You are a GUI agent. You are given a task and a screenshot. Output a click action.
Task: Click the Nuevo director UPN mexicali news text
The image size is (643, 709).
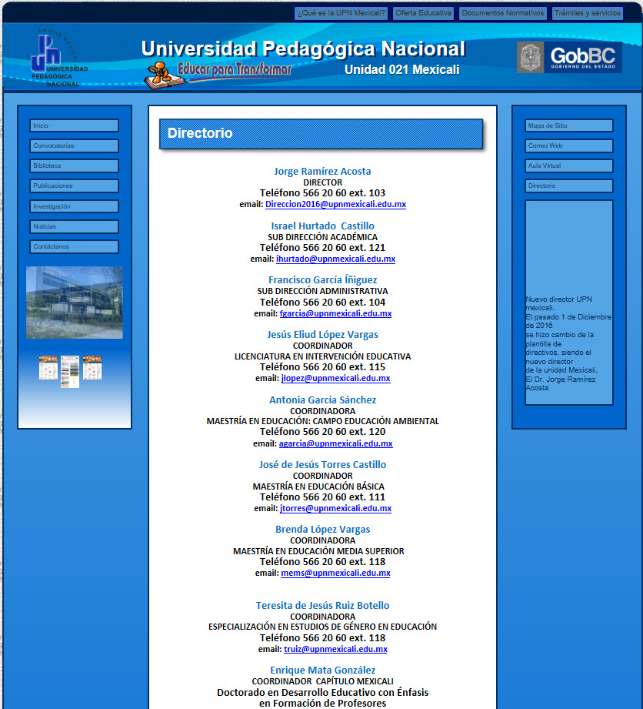pyautogui.click(x=568, y=343)
